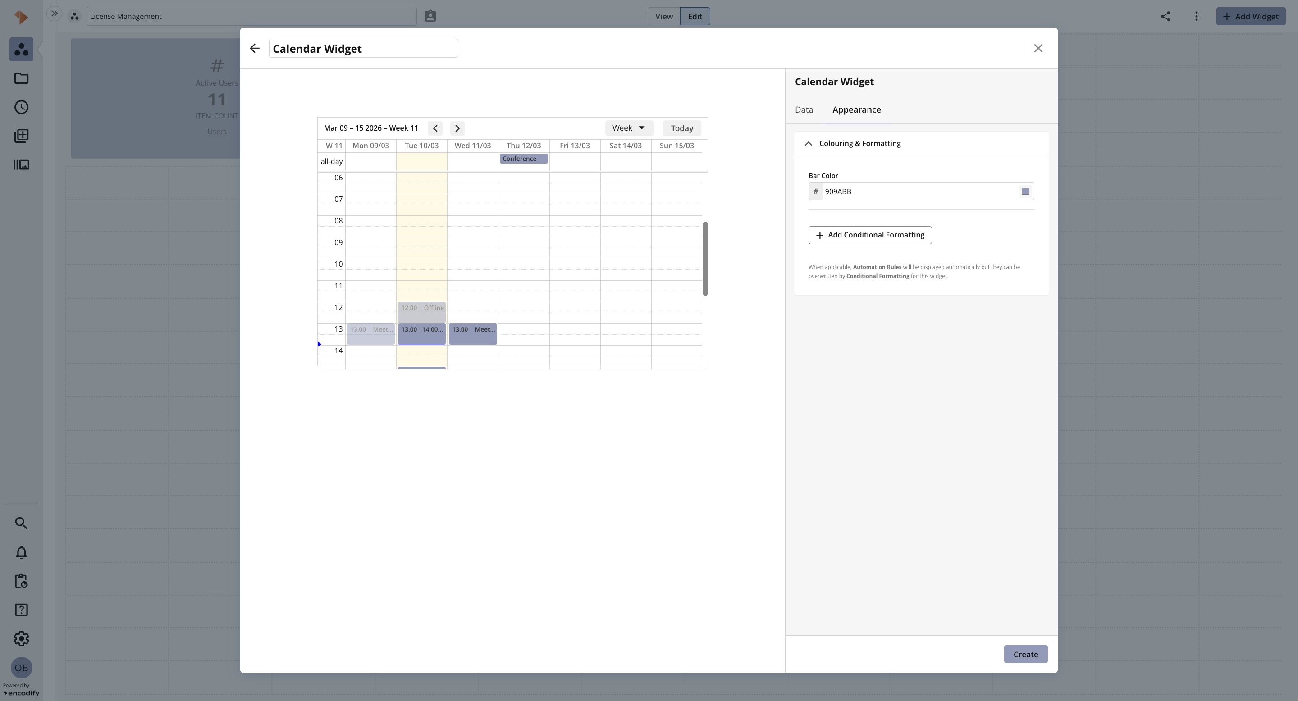Switch dashboard to View mode
The image size is (1298, 701).
pyautogui.click(x=663, y=16)
